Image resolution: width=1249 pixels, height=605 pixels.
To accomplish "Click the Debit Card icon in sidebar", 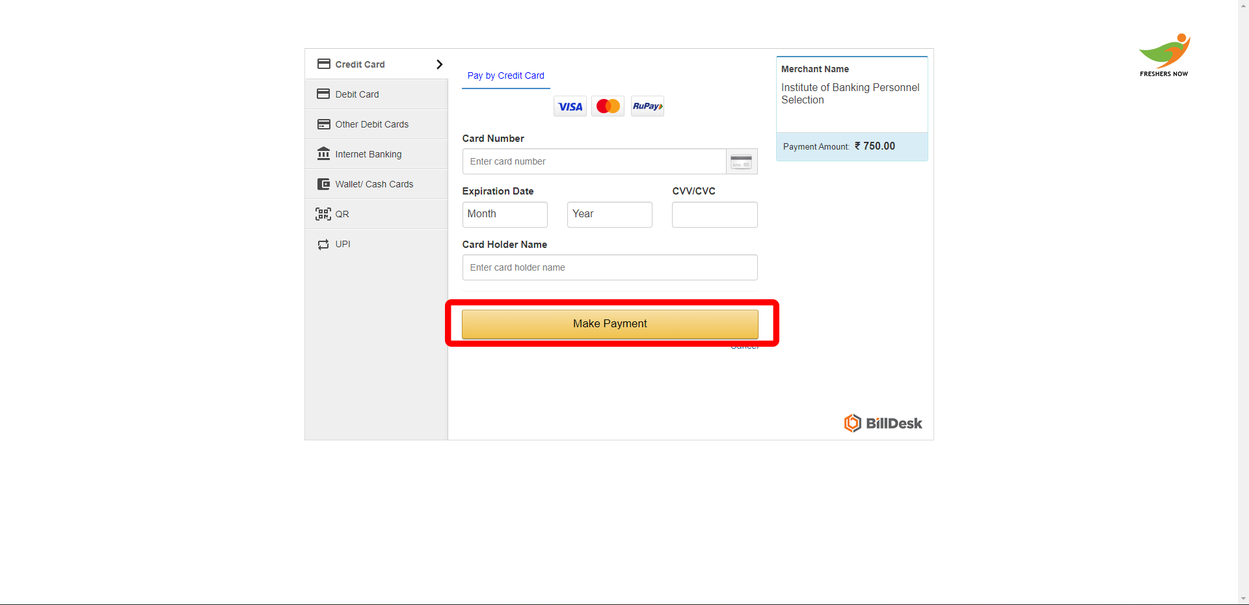I will pyautogui.click(x=323, y=94).
